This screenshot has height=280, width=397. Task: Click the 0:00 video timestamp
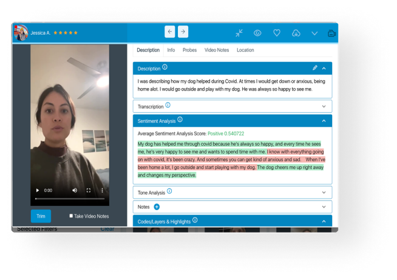[48, 190]
